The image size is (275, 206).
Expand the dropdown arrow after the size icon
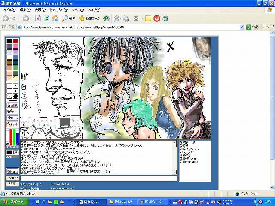(142, 18)
